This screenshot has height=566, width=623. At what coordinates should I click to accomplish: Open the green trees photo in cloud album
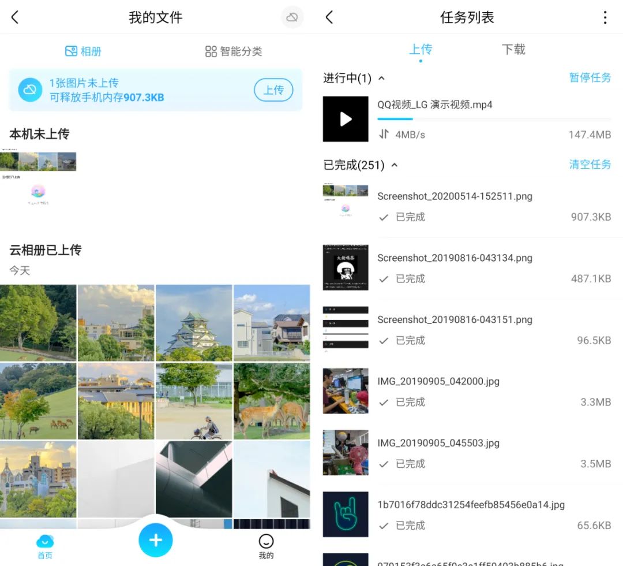coord(38,323)
